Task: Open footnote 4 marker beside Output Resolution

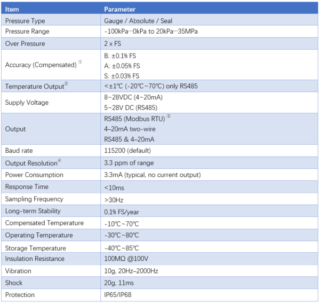Action: 60,161
